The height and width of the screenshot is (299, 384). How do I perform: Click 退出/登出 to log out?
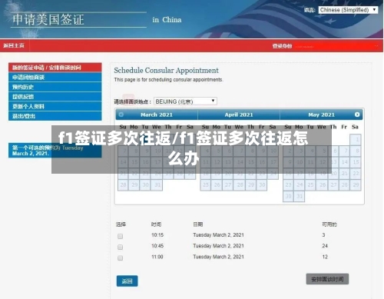(x=55, y=116)
